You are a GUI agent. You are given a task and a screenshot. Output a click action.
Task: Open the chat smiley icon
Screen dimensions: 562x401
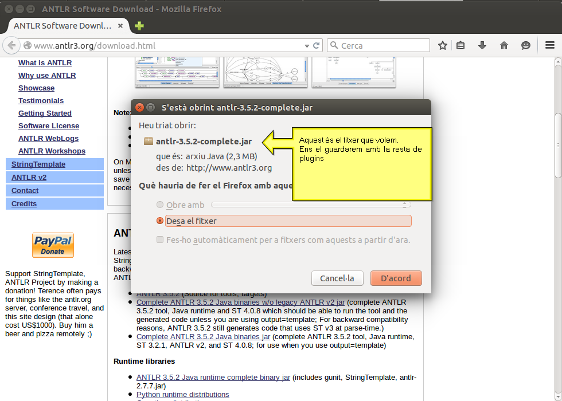pyautogui.click(x=525, y=45)
